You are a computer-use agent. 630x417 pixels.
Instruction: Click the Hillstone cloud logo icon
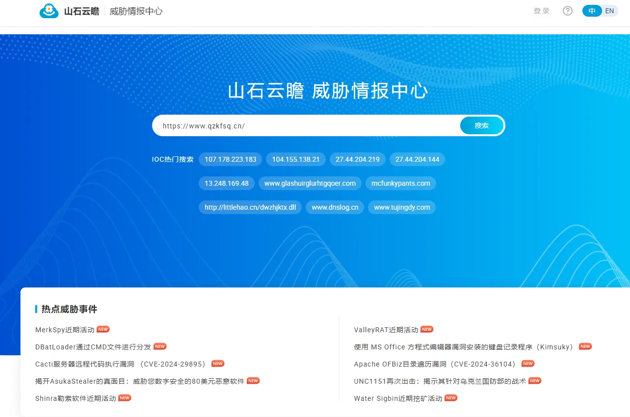click(x=49, y=11)
